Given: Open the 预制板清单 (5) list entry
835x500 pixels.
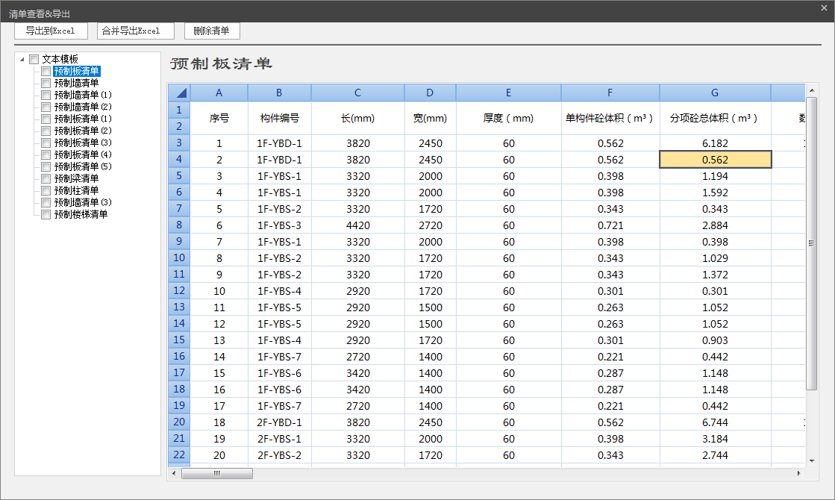Looking at the screenshot, I should [82, 166].
